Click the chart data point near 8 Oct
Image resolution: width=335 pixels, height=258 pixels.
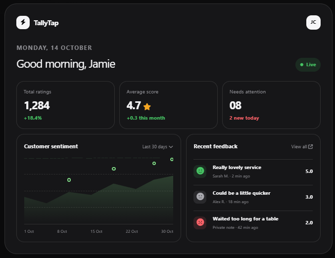(x=69, y=180)
